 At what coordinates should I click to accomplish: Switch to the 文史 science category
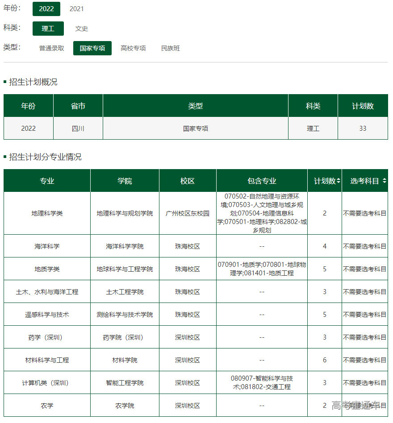tap(81, 28)
